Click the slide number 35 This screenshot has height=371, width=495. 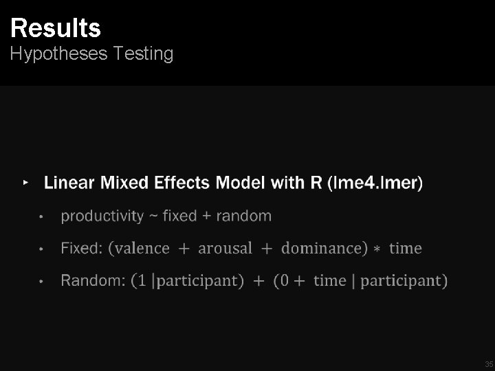coord(488,363)
